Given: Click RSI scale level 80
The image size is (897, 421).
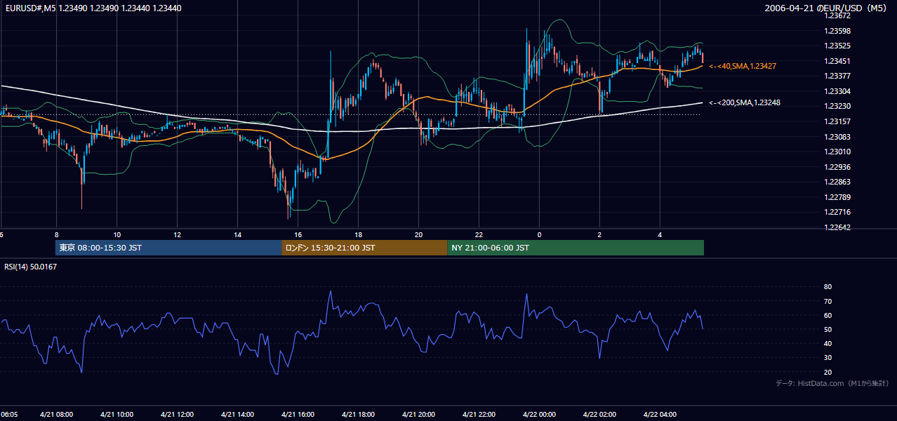Looking at the screenshot, I should [828, 287].
